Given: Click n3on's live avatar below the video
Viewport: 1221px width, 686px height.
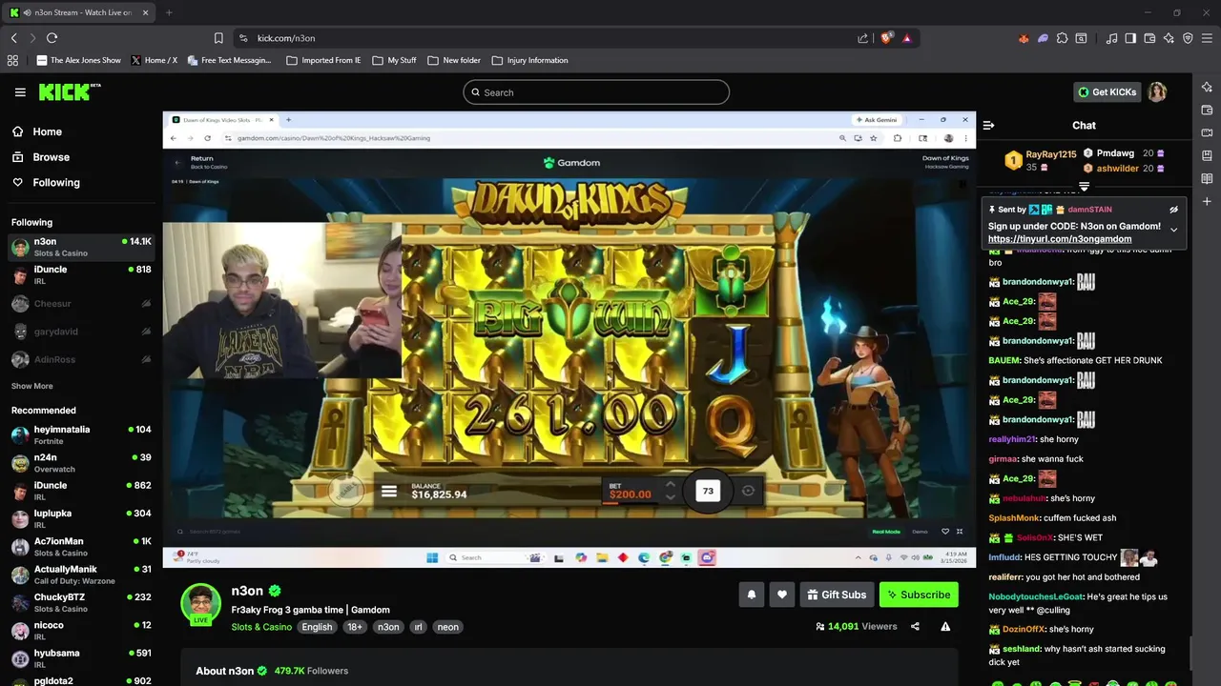Looking at the screenshot, I should tap(201, 604).
